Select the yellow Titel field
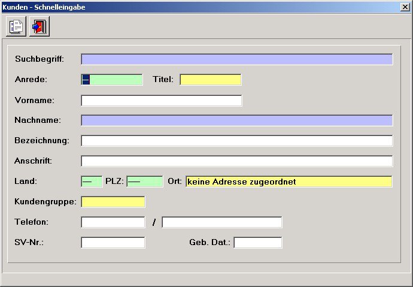The height and width of the screenshot is (287, 413). point(210,80)
